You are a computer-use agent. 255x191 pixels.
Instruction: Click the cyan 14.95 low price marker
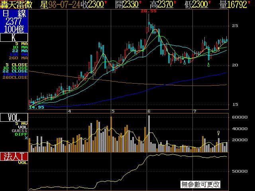tap(37, 107)
